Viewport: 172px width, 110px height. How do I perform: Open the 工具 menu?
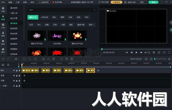17,2
